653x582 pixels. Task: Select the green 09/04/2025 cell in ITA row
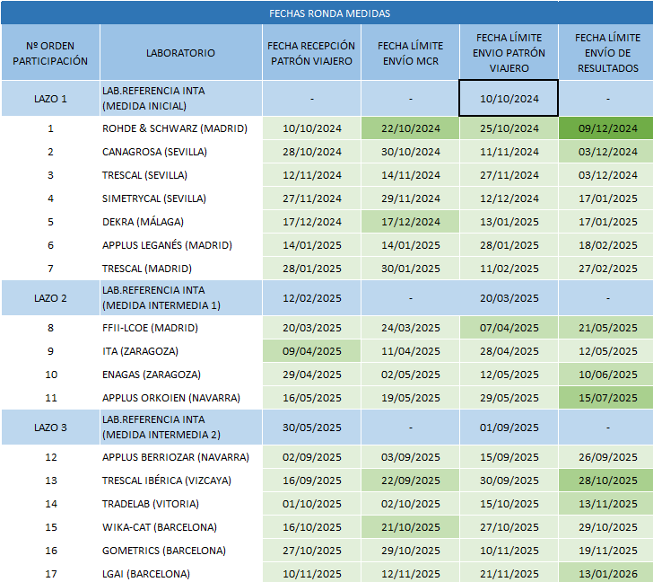pos(312,351)
